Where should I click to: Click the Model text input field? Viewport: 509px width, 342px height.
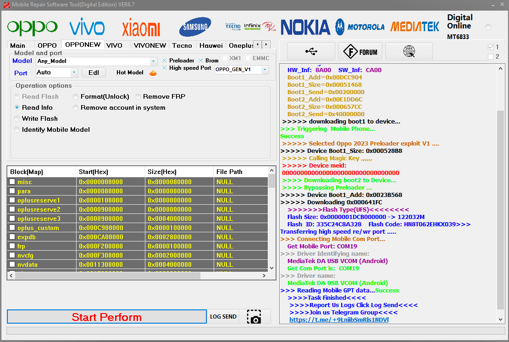click(93, 61)
